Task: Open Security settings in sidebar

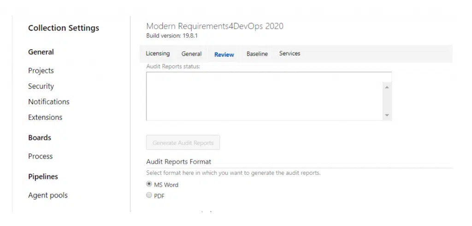Action: tap(41, 86)
